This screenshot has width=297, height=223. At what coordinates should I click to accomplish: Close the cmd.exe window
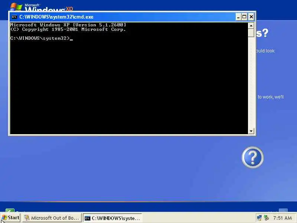point(251,17)
